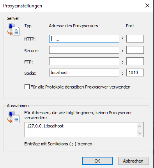Image resolution: width=154 pixels, height=168 pixels.
Task: Confirm the proxy settings with OK
Action: point(97,161)
